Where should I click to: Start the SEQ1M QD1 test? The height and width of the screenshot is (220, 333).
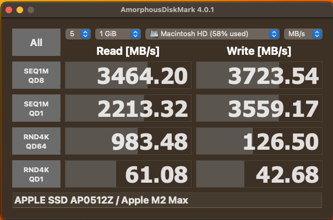36,108
